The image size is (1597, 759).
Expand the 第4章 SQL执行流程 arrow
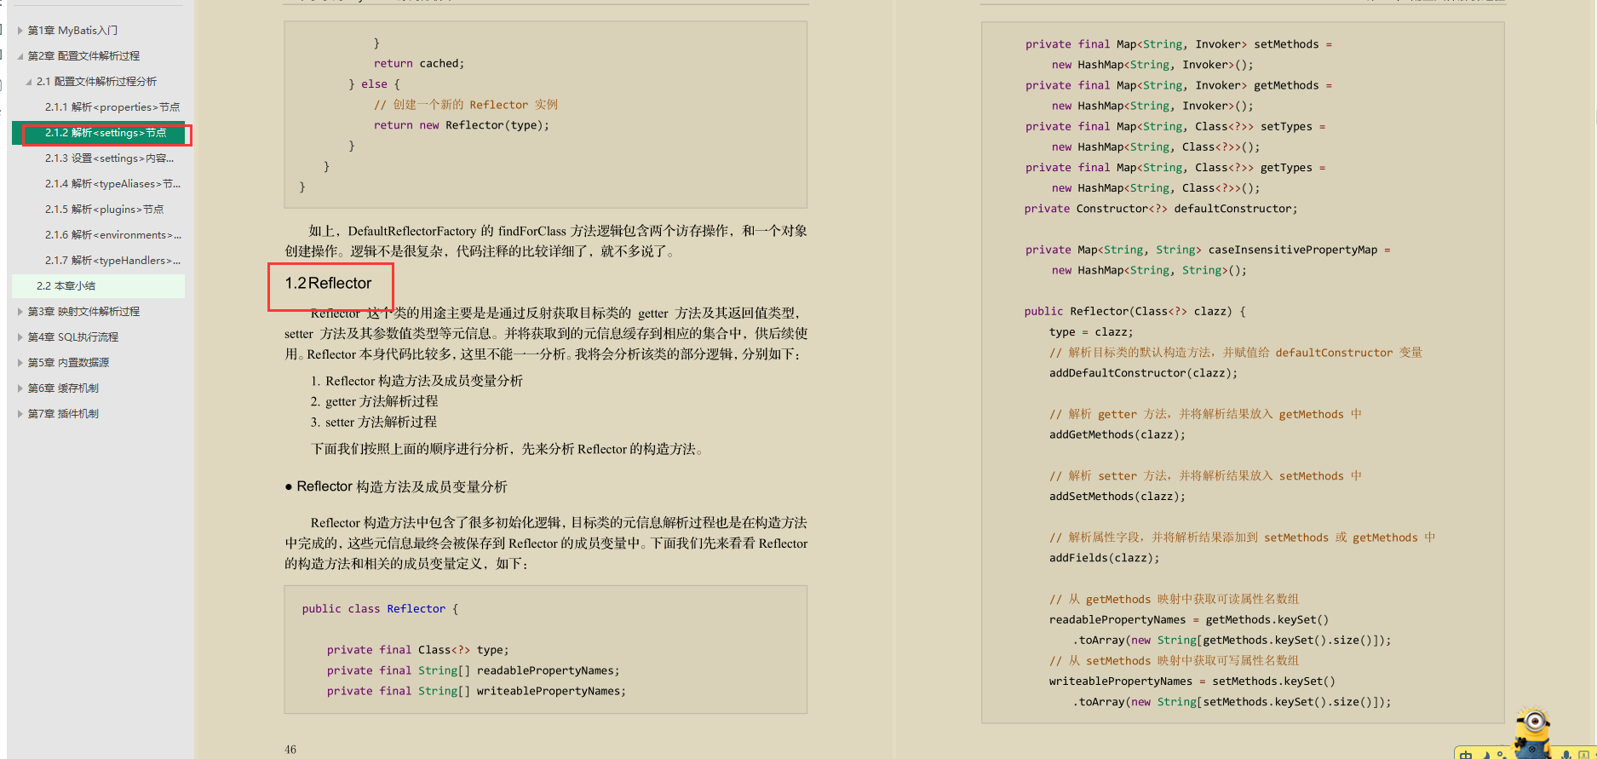[20, 337]
